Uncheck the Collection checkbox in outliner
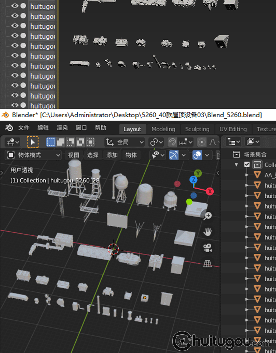The width and height of the screenshot is (276, 353). click(247, 165)
